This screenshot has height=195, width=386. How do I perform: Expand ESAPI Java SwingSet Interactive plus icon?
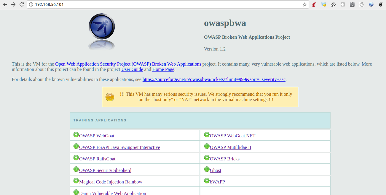coord(76,146)
